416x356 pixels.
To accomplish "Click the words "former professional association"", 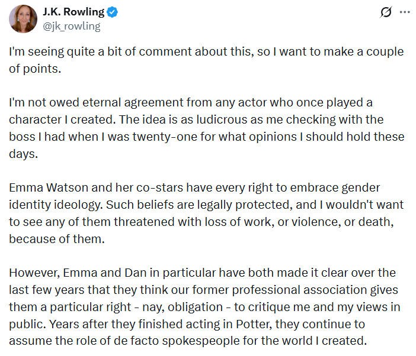I will (251, 290).
